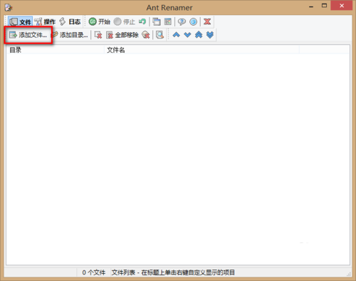356x281 pixels.
Task: Move selected file to bottom
Action: click(210, 35)
